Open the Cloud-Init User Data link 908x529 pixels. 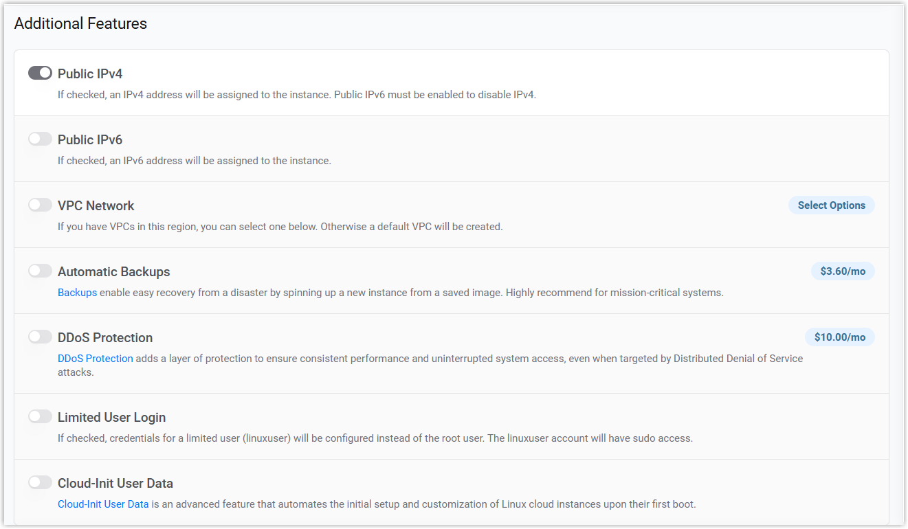(103, 504)
